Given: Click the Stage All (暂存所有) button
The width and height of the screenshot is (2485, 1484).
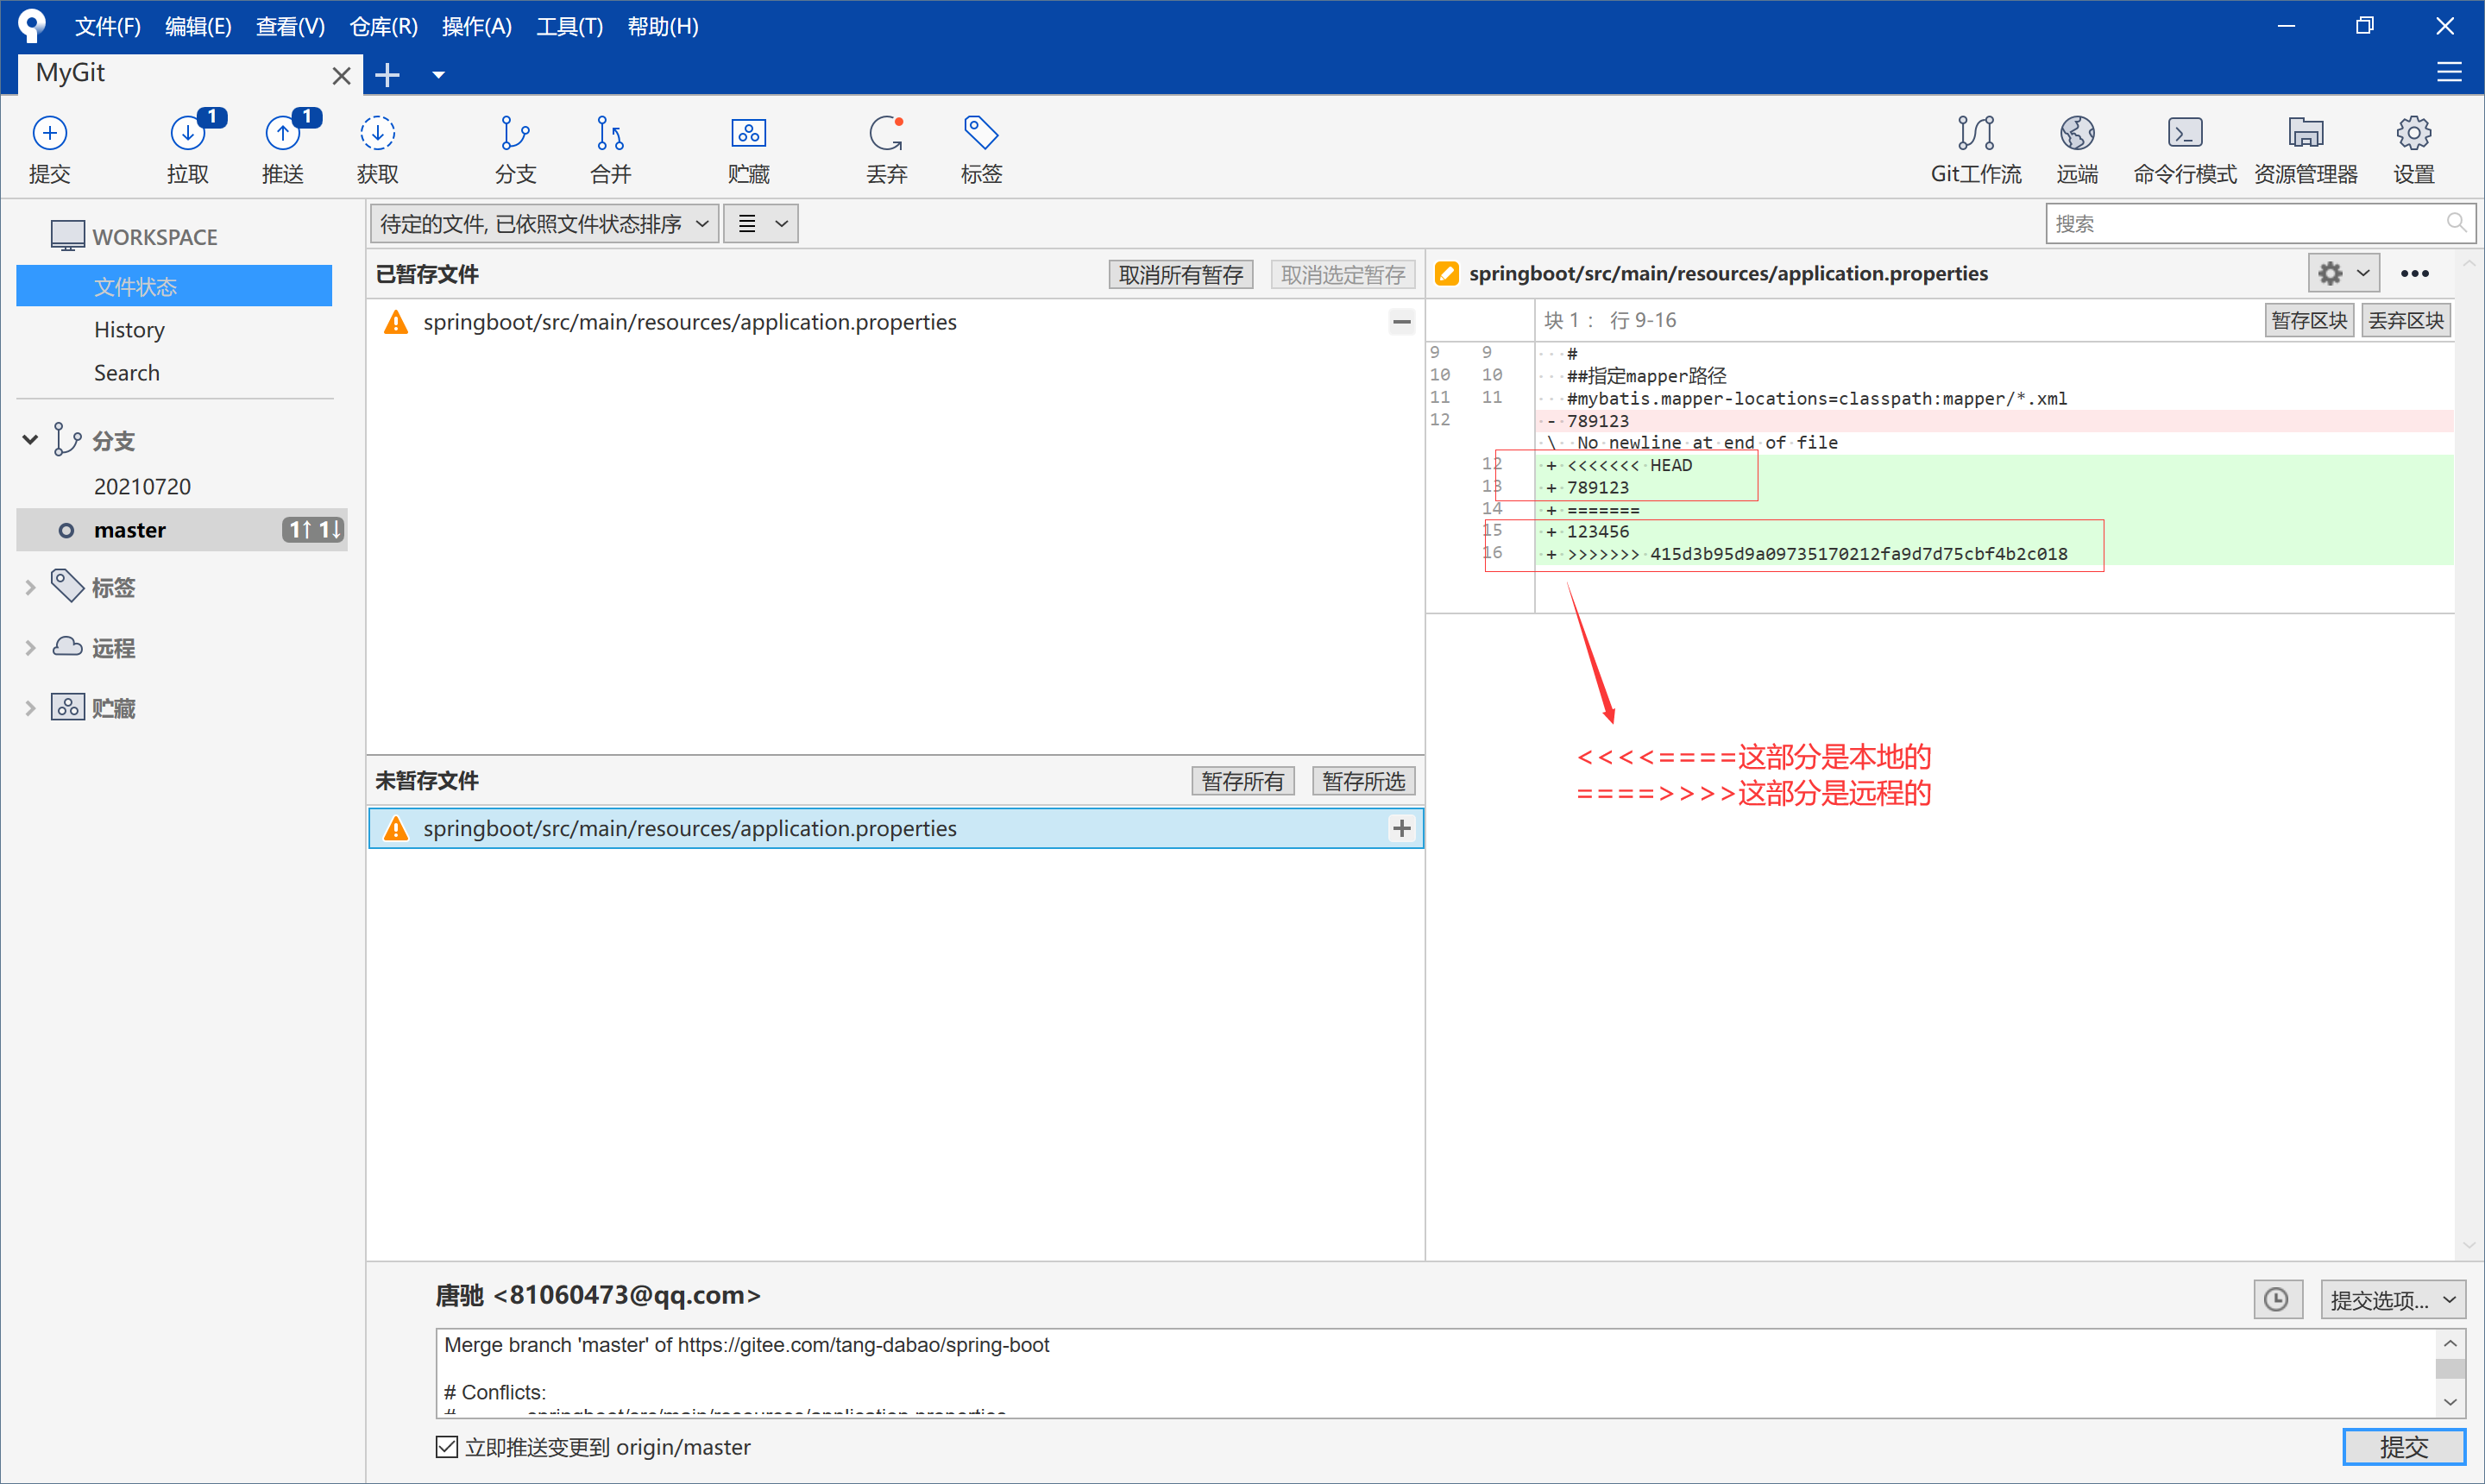Looking at the screenshot, I should pos(1242,781).
